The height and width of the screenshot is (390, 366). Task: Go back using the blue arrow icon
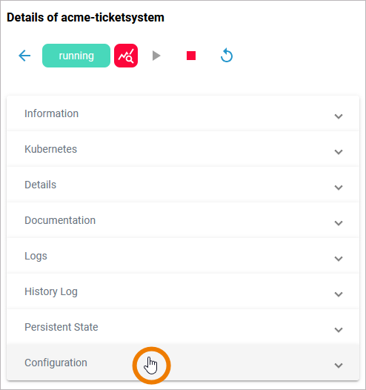pyautogui.click(x=24, y=56)
